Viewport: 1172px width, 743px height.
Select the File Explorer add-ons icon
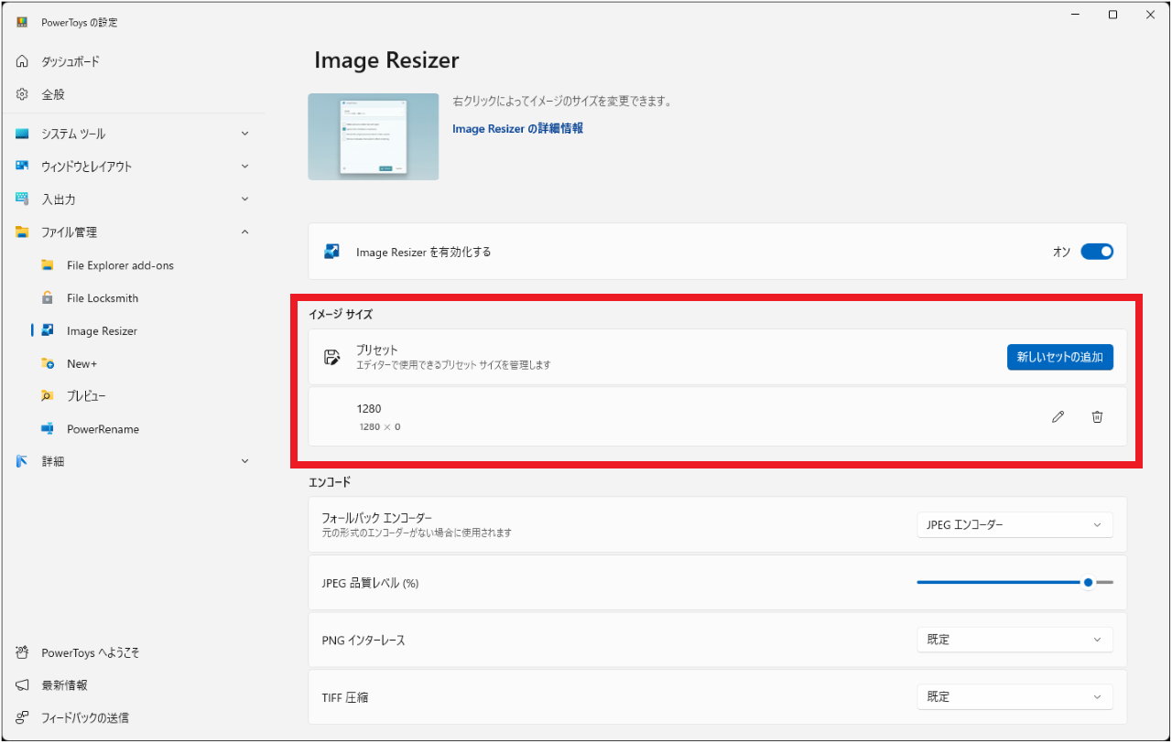[48, 265]
